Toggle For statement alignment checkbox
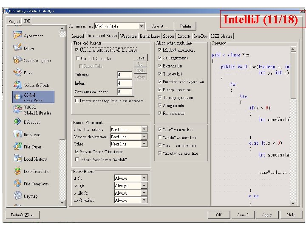This screenshot has width=306, height=229. tap(160, 113)
